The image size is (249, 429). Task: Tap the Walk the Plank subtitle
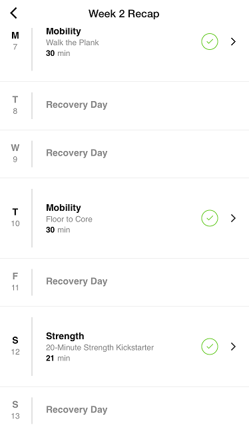point(73,43)
